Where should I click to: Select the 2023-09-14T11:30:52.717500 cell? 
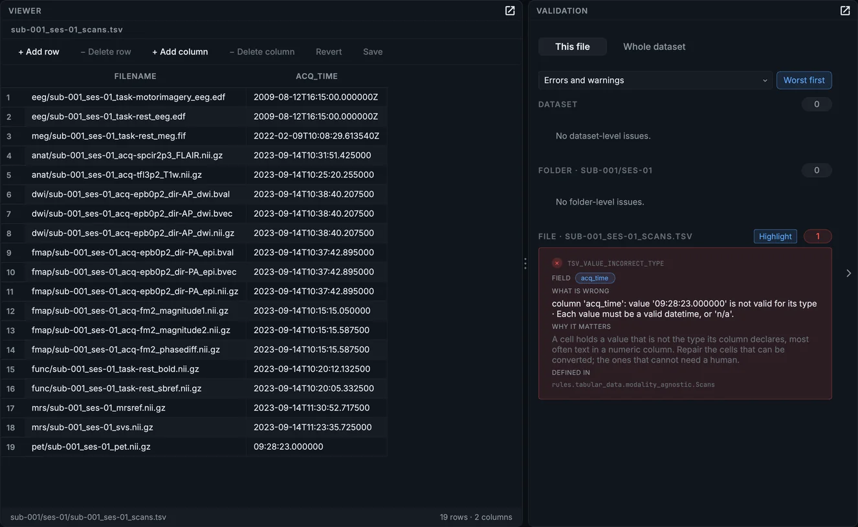point(316,408)
